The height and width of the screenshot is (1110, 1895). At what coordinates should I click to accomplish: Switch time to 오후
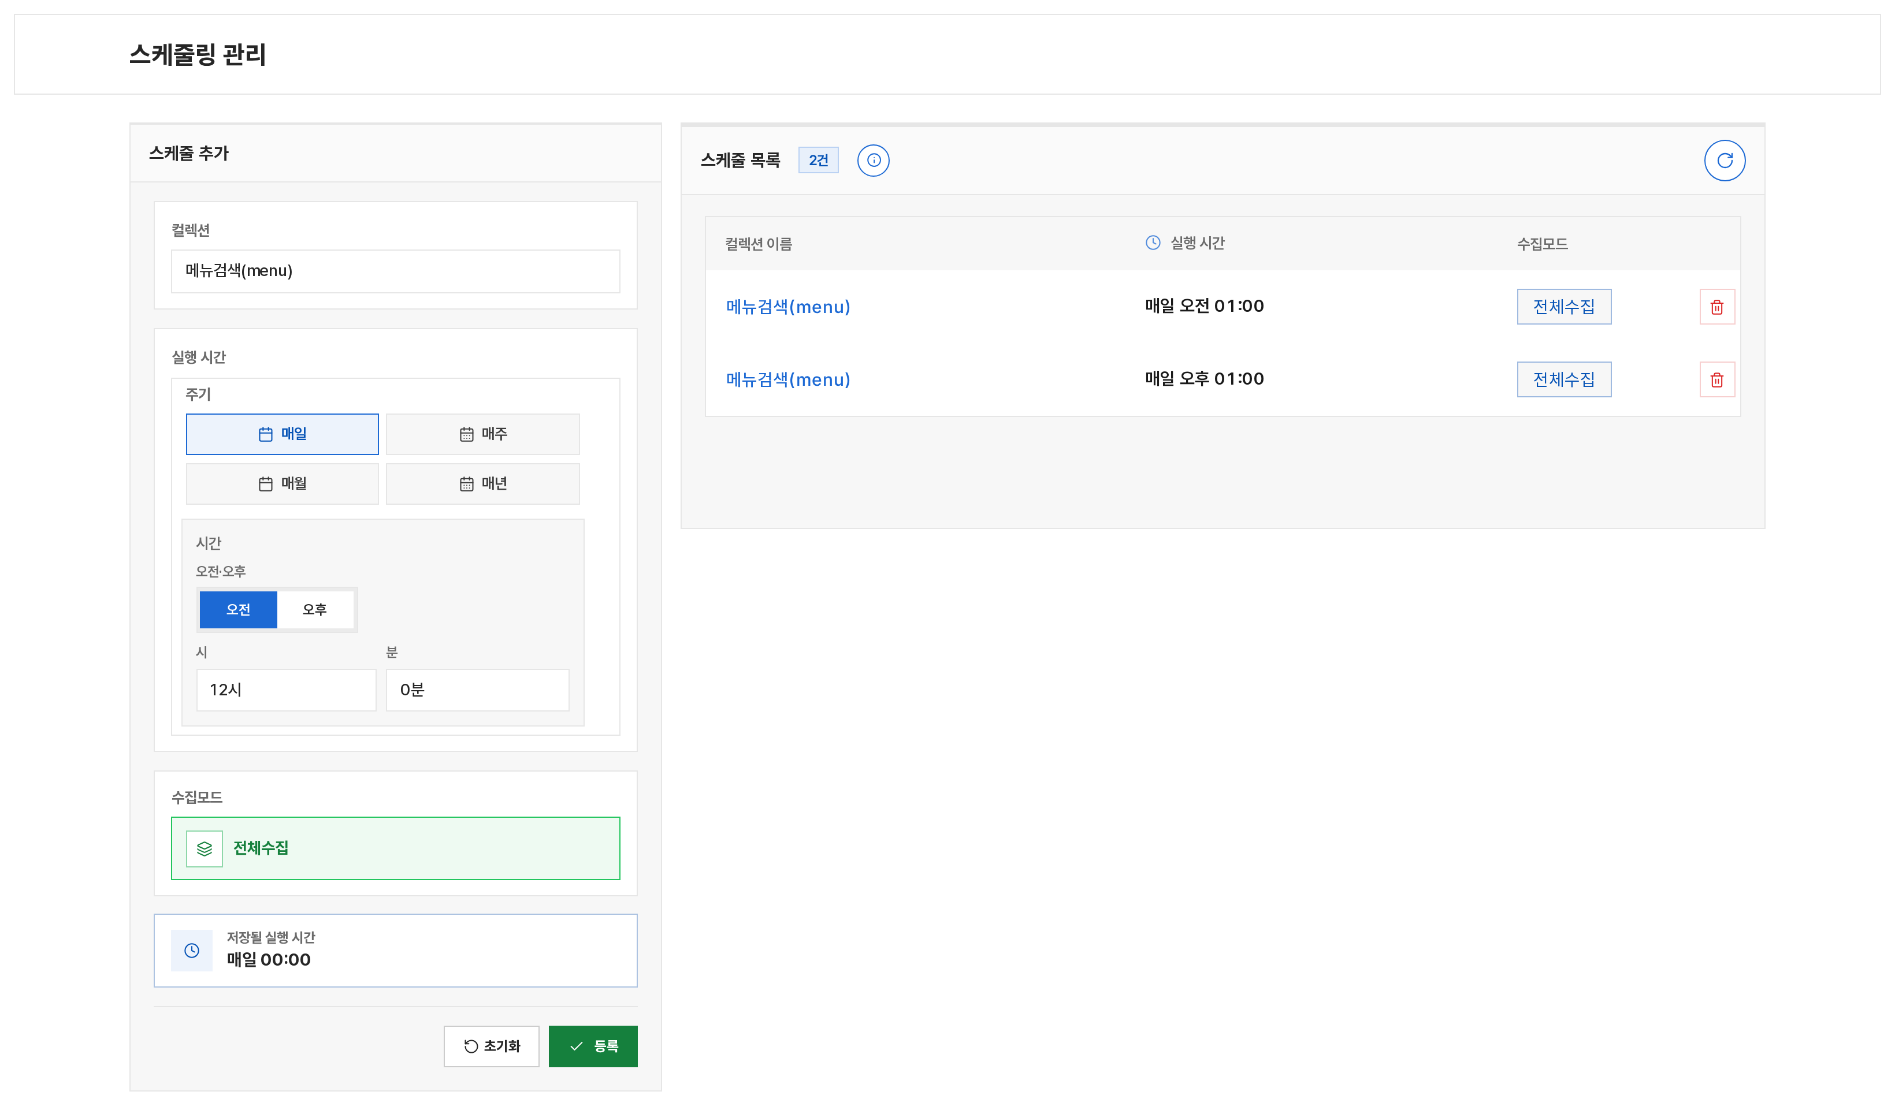pos(315,609)
